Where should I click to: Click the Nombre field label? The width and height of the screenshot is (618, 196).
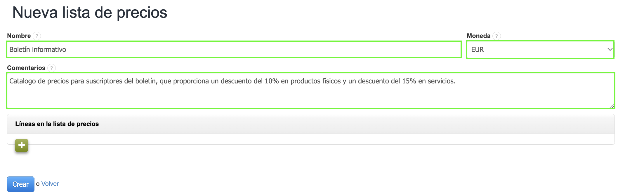point(19,36)
